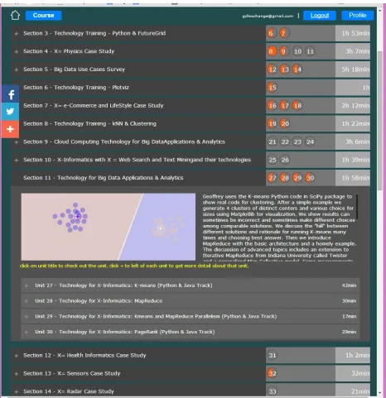Expand Section 10 Web Search plus

(17, 161)
